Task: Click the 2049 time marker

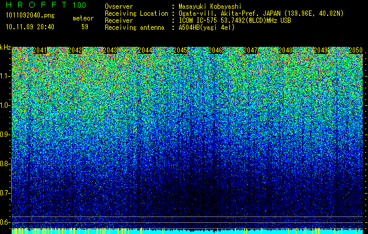Action: tap(321, 50)
